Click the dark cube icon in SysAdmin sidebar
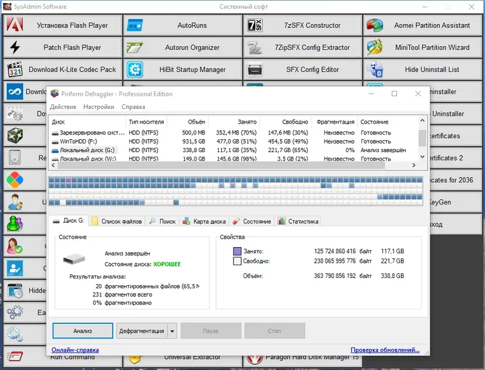This screenshot has width=485, height=370. (x=15, y=136)
